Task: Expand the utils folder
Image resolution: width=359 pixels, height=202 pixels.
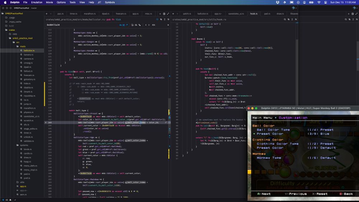Action: [x=22, y=182]
